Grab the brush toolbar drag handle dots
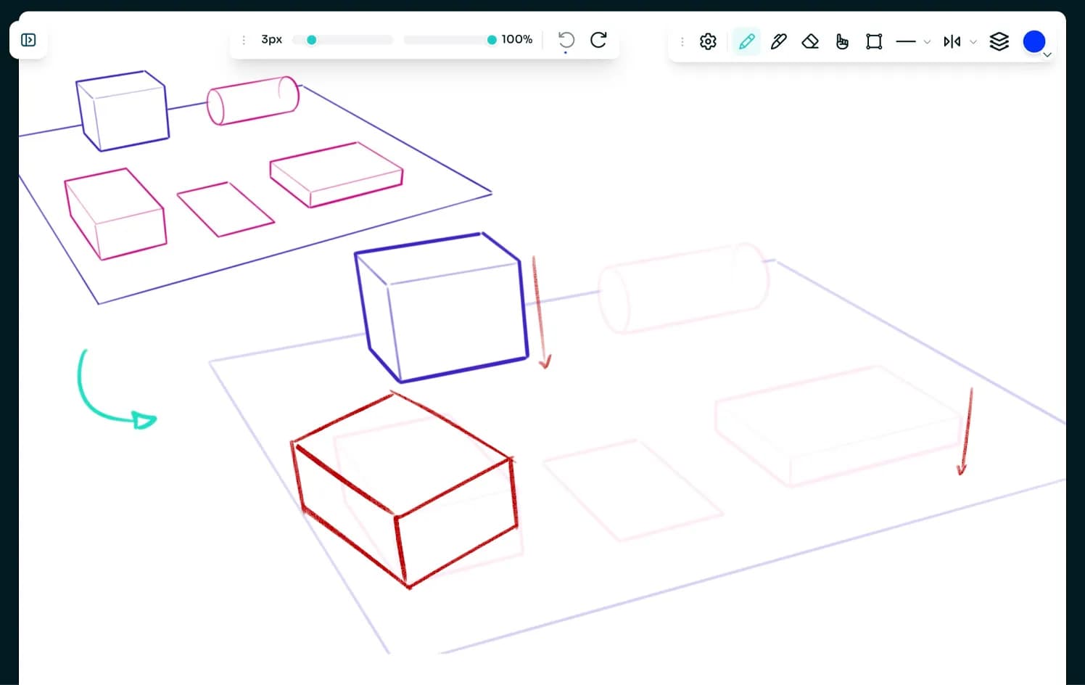 click(x=244, y=40)
